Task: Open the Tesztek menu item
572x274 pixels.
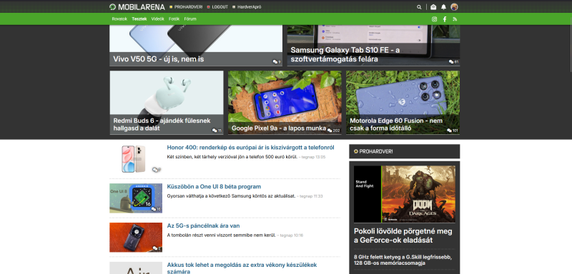Action: point(139,19)
